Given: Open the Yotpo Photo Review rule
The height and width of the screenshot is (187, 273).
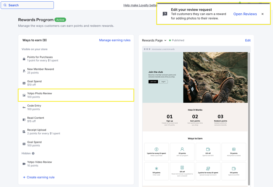Looking at the screenshot, I should (x=76, y=95).
